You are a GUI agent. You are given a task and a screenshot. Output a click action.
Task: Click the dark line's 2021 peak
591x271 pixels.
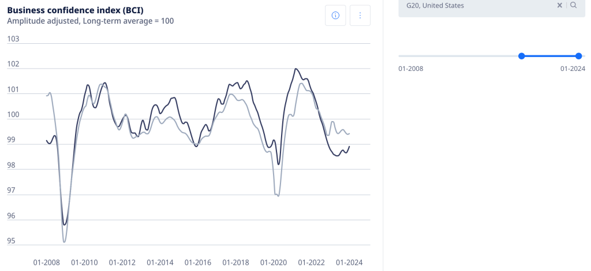click(296, 69)
